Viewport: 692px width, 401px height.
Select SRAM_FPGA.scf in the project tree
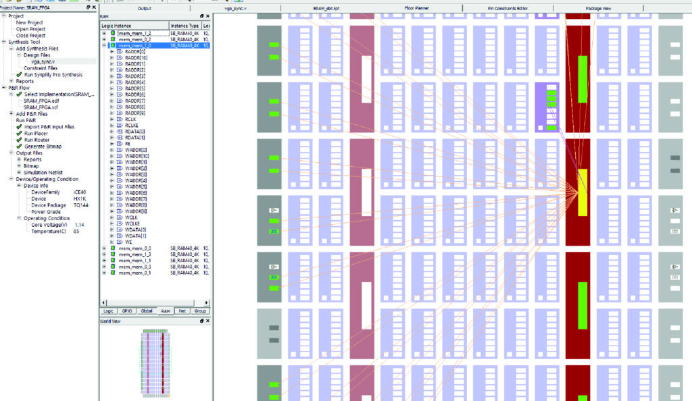tap(41, 107)
